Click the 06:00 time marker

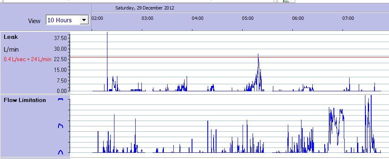pos(298,18)
